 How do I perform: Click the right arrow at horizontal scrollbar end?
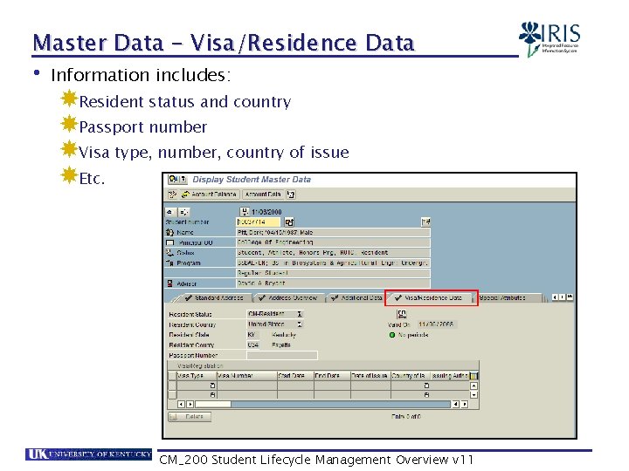point(465,404)
